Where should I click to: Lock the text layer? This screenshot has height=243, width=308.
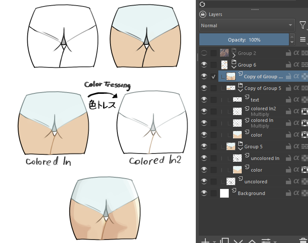[289, 99]
